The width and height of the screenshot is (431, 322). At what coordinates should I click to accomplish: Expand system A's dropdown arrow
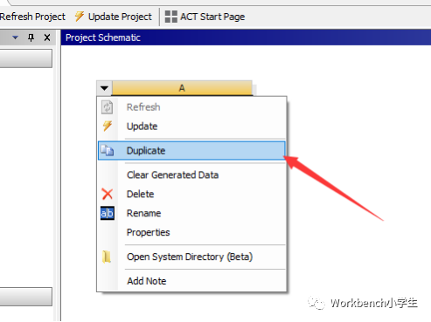(104, 88)
